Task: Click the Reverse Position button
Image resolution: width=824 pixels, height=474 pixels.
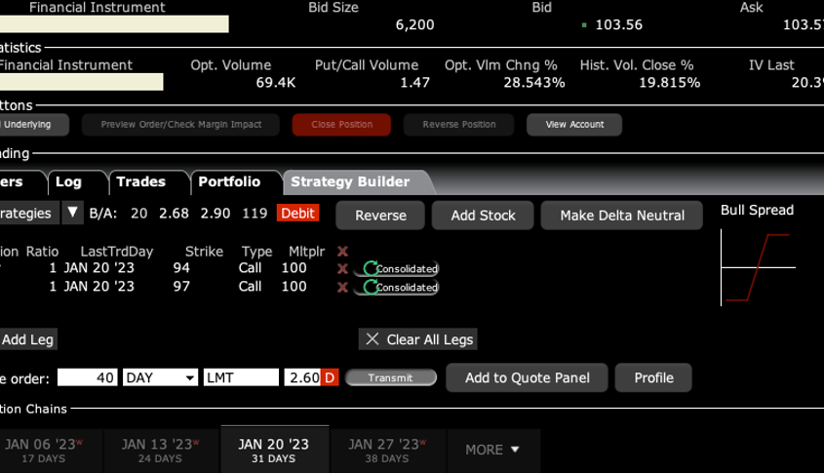Action: 458,125
